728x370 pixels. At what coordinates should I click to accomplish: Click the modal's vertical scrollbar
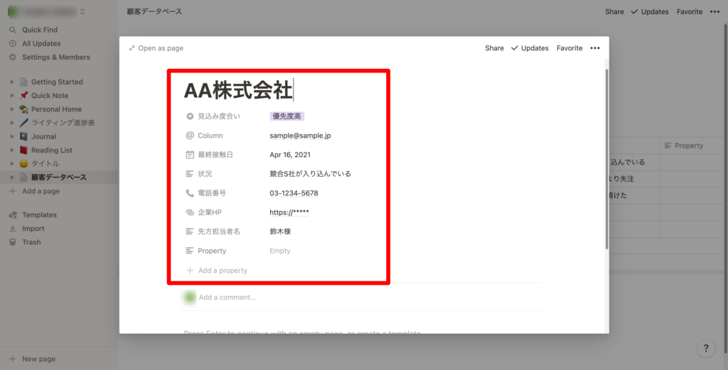click(606, 160)
